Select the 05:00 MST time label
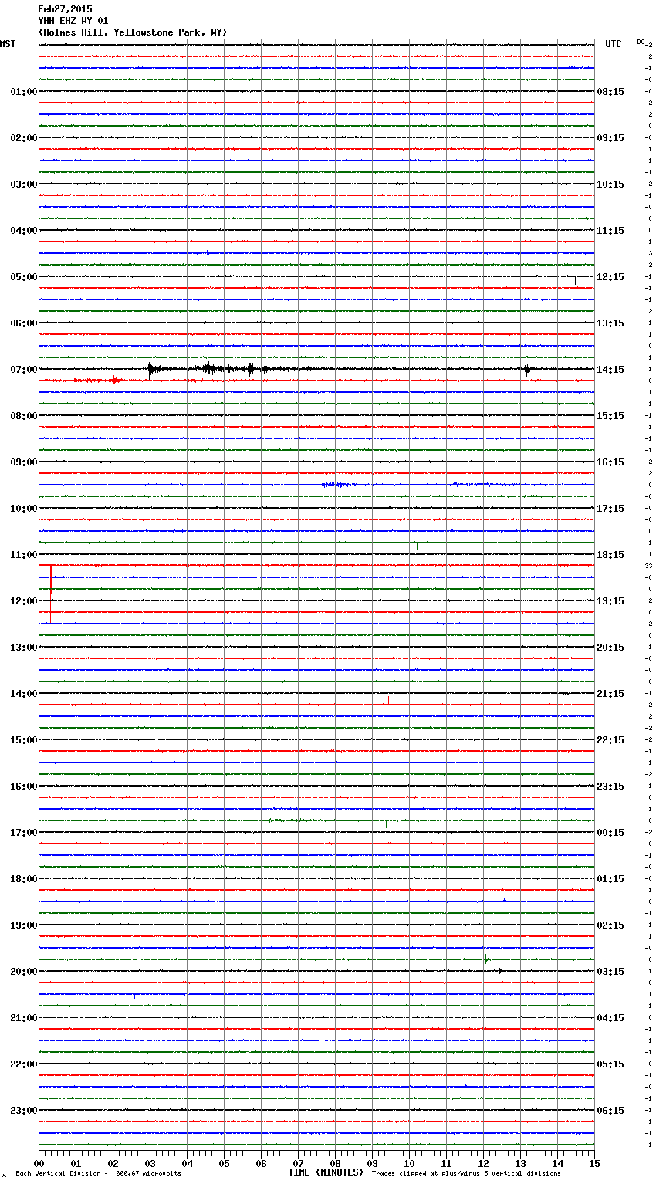The height and width of the screenshot is (1184, 656). point(24,277)
